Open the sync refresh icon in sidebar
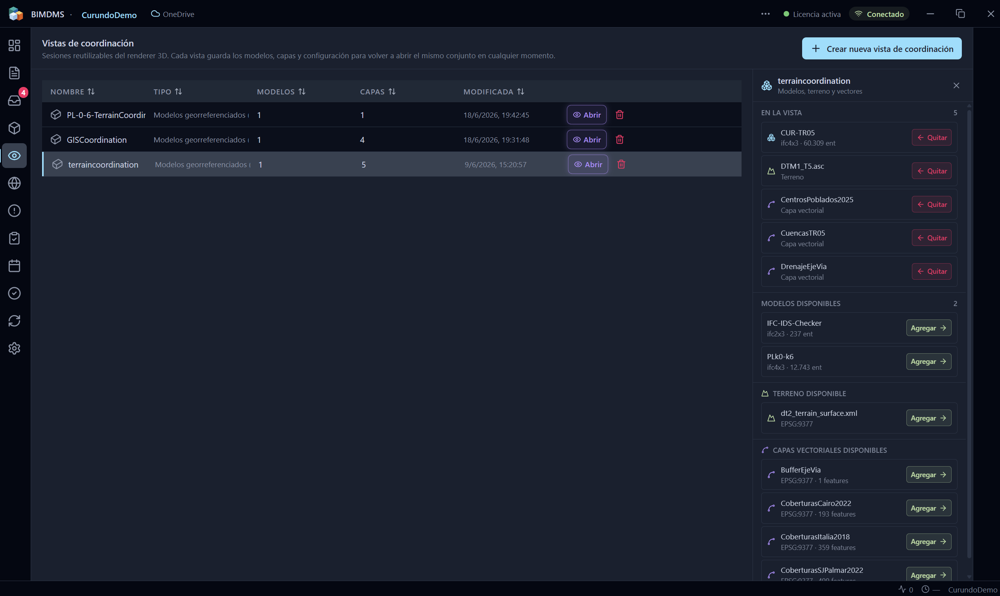 click(15, 321)
